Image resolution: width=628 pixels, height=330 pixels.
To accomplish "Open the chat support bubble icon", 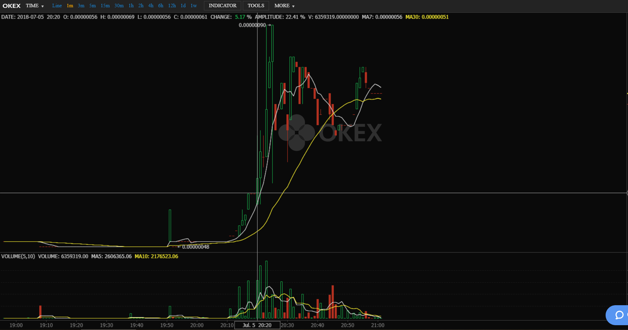I will pyautogui.click(x=619, y=315).
